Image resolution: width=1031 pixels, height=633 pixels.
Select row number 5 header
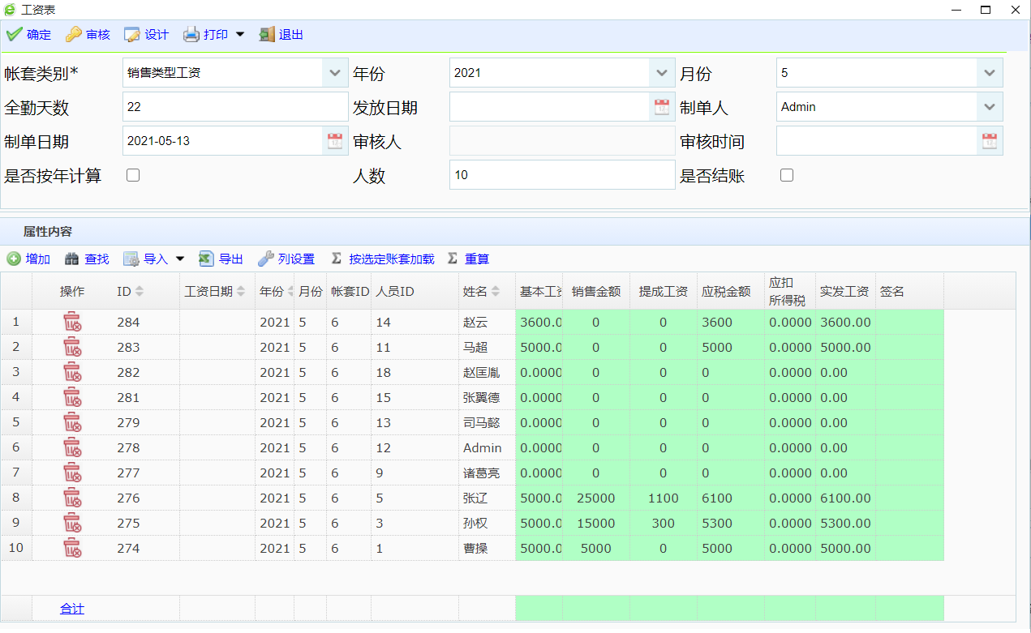pos(16,422)
